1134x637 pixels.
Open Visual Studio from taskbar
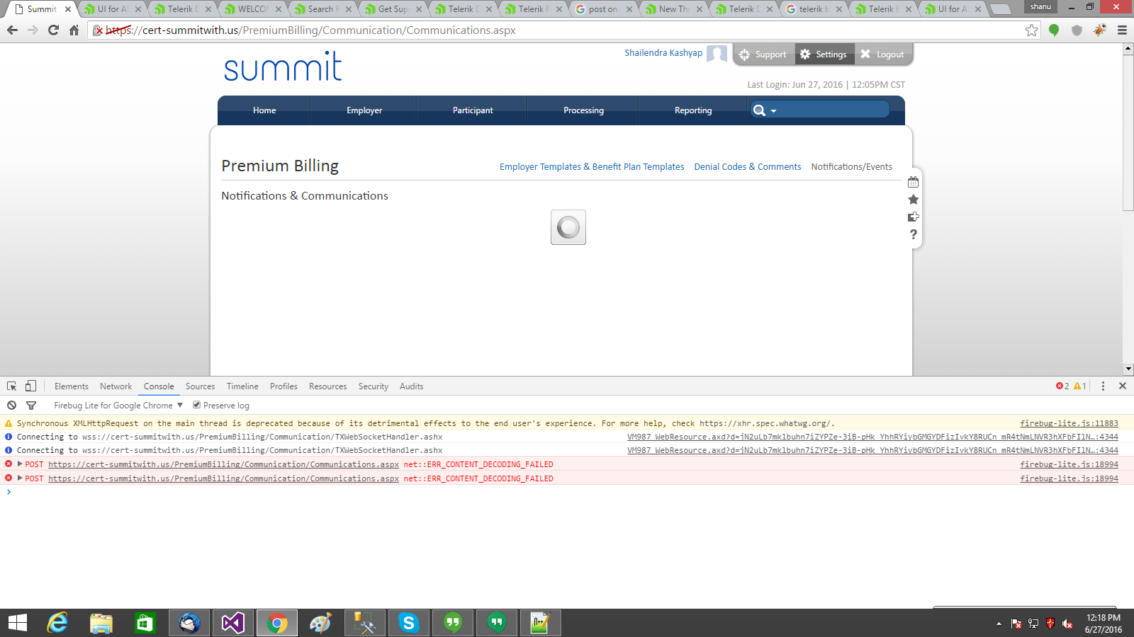pyautogui.click(x=233, y=623)
